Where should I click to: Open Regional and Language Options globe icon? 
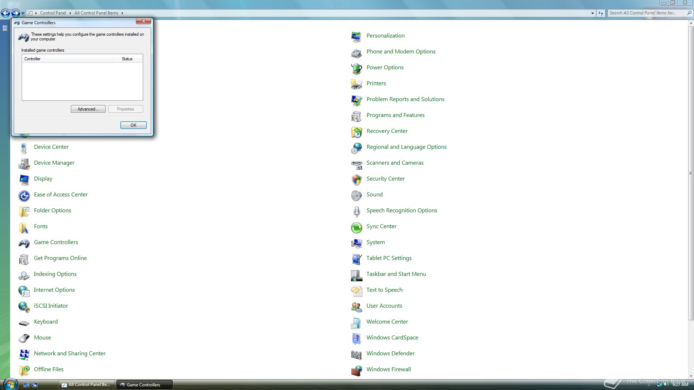[x=356, y=147]
